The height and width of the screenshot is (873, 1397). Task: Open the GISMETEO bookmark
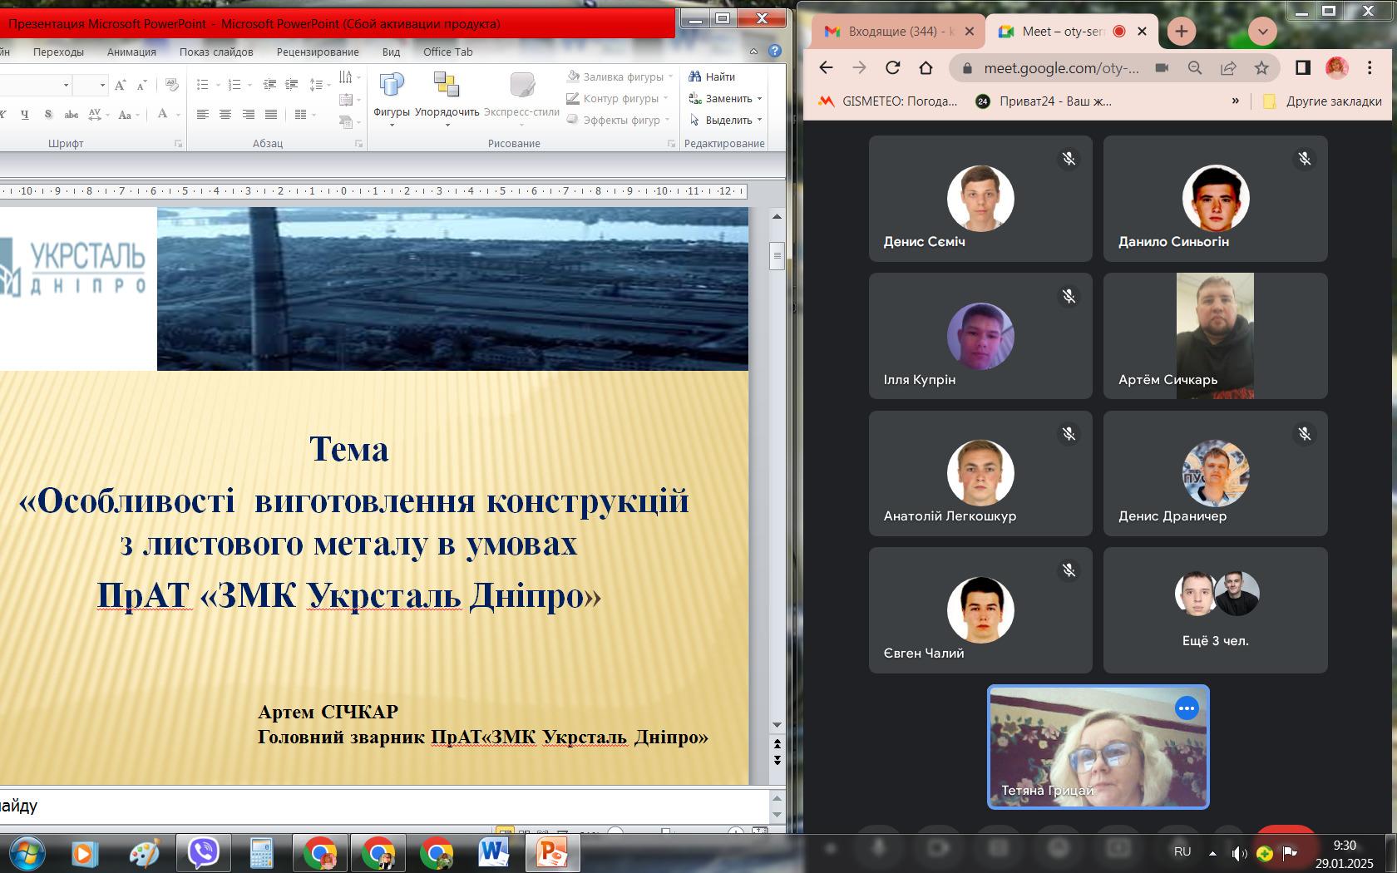pyautogui.click(x=888, y=101)
